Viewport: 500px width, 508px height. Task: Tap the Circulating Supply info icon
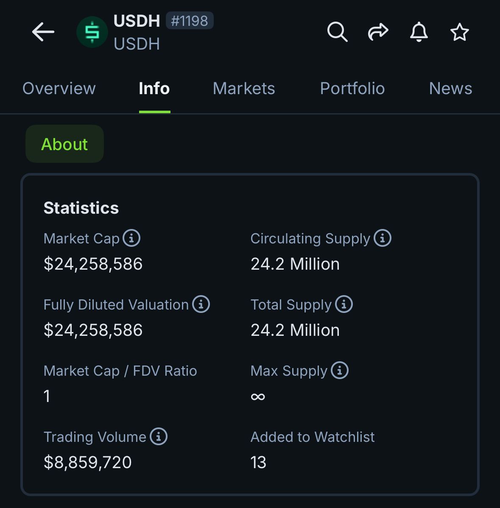coord(383,238)
